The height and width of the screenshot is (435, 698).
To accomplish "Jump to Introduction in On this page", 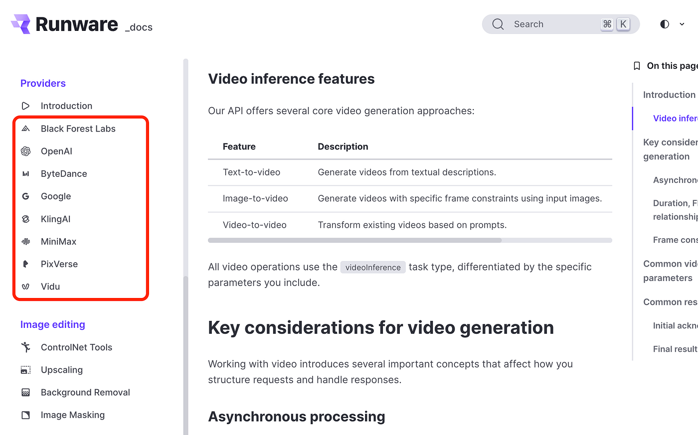I will (x=669, y=95).
